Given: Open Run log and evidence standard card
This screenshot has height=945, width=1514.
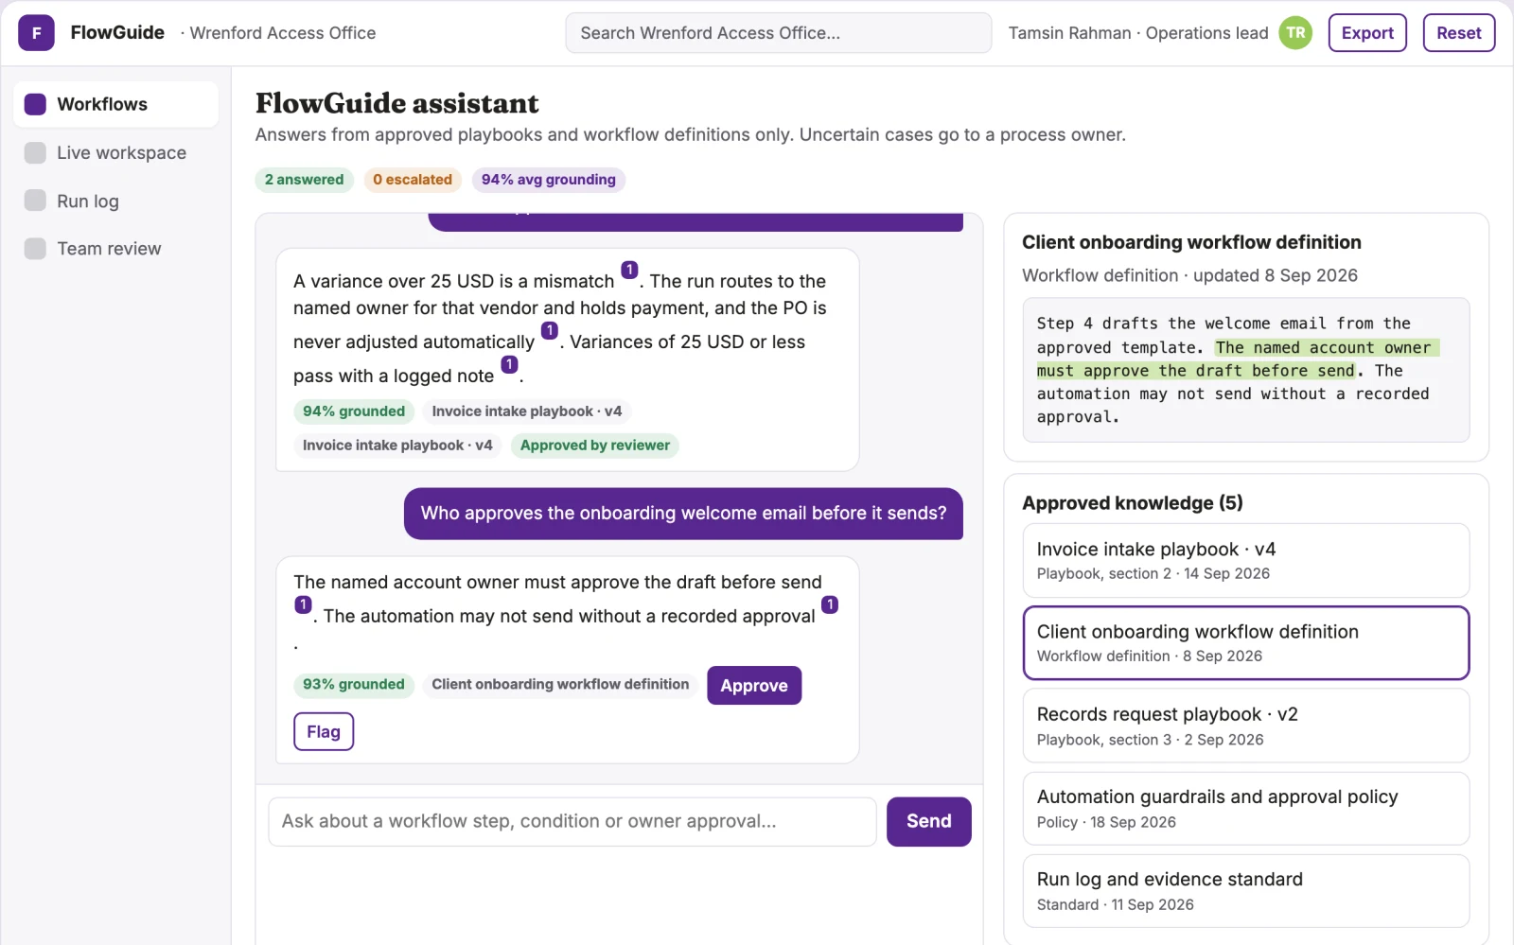Looking at the screenshot, I should click(1246, 891).
